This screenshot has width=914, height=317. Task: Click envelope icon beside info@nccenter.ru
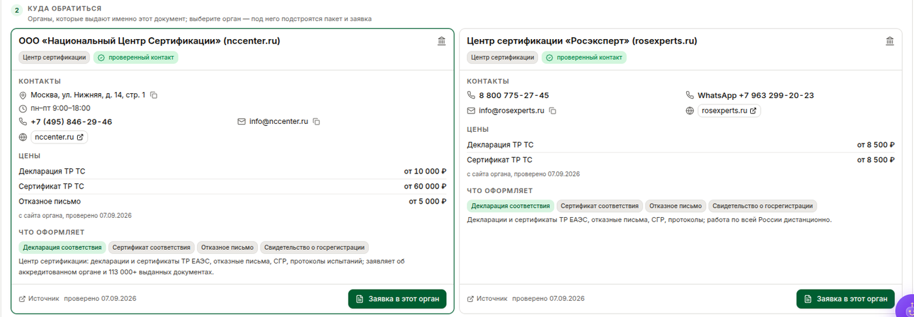click(242, 121)
